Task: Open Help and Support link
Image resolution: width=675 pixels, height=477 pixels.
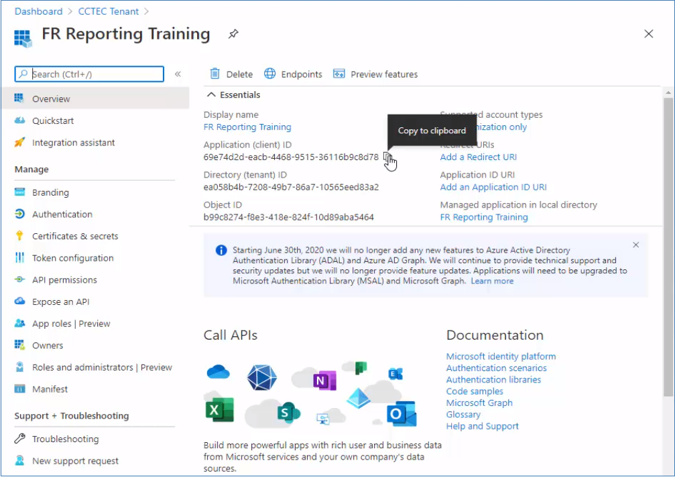Action: coord(482,426)
